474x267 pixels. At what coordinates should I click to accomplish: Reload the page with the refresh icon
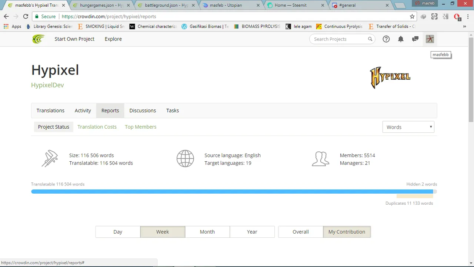pos(26,16)
